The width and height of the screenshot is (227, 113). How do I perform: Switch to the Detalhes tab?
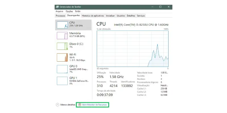(131, 16)
